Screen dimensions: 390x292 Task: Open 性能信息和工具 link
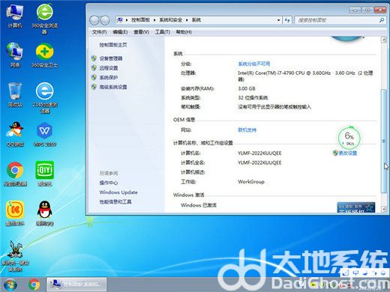tap(115, 201)
